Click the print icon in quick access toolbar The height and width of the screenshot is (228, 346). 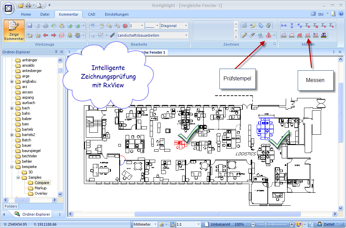28,5
